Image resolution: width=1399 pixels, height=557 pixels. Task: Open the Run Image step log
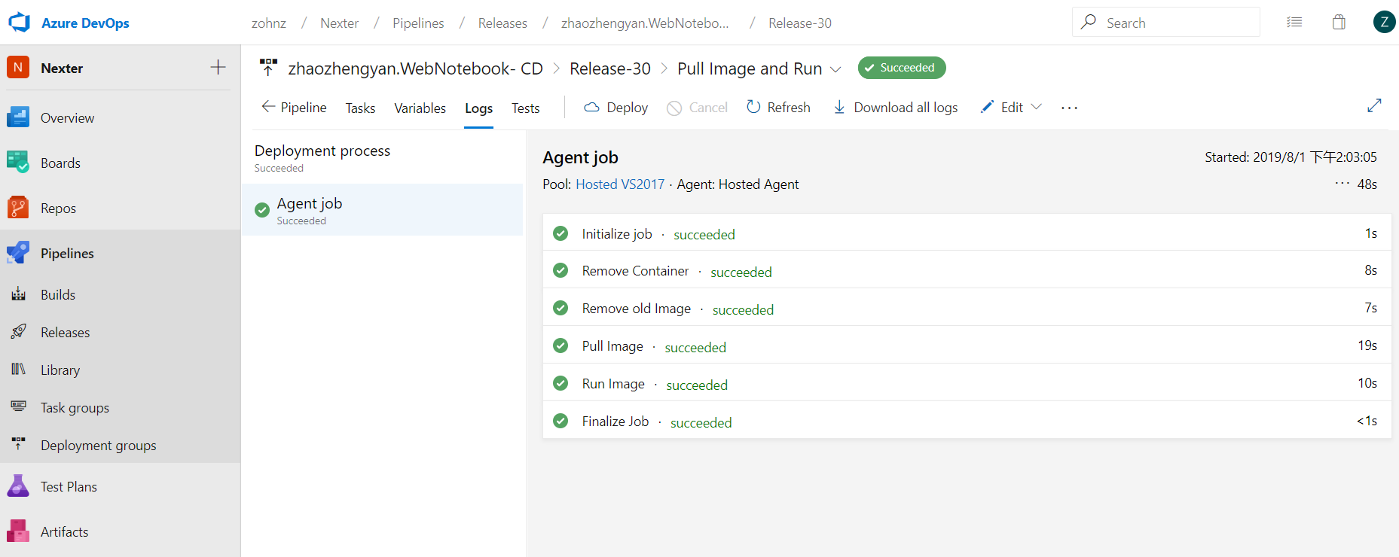613,384
